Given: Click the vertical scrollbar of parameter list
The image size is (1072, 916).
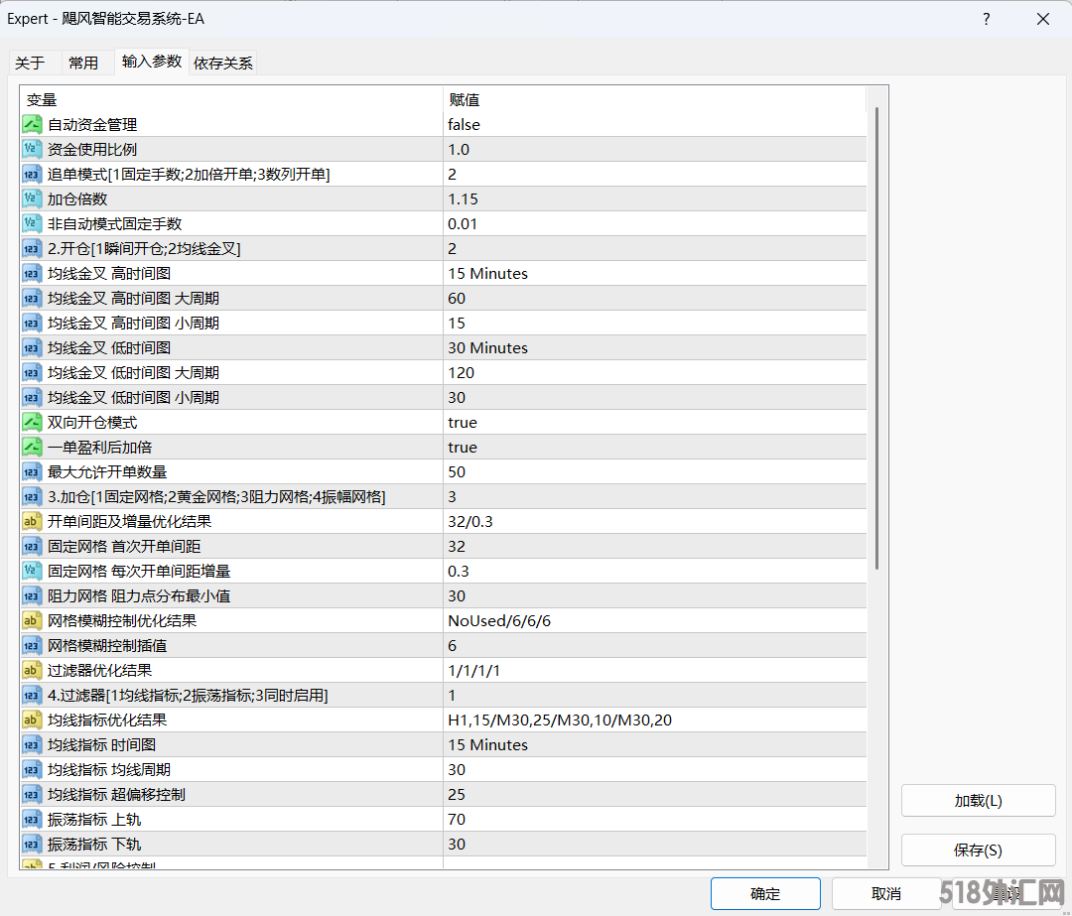Looking at the screenshot, I should pos(876,337).
